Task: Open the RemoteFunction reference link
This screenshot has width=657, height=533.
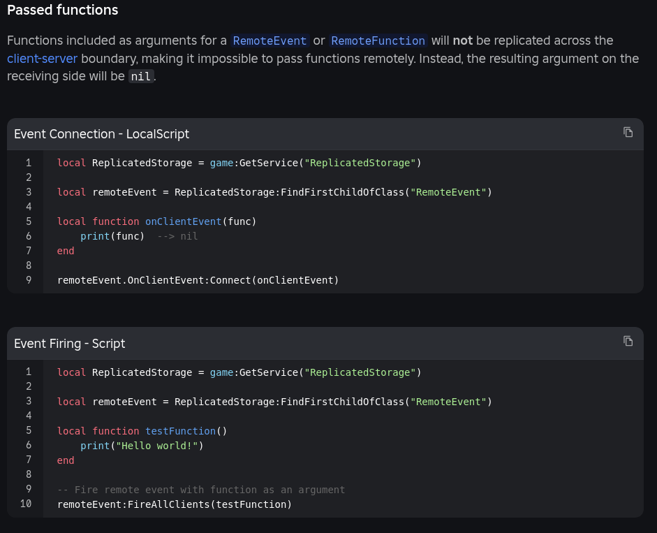Action: click(378, 41)
